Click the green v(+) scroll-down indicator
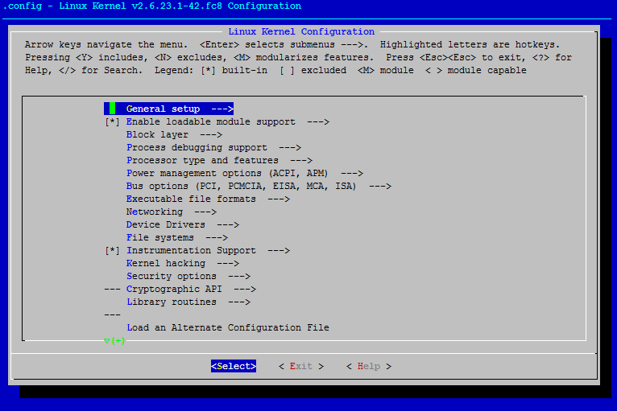Screen dimensions: 617x411 tap(114, 341)
